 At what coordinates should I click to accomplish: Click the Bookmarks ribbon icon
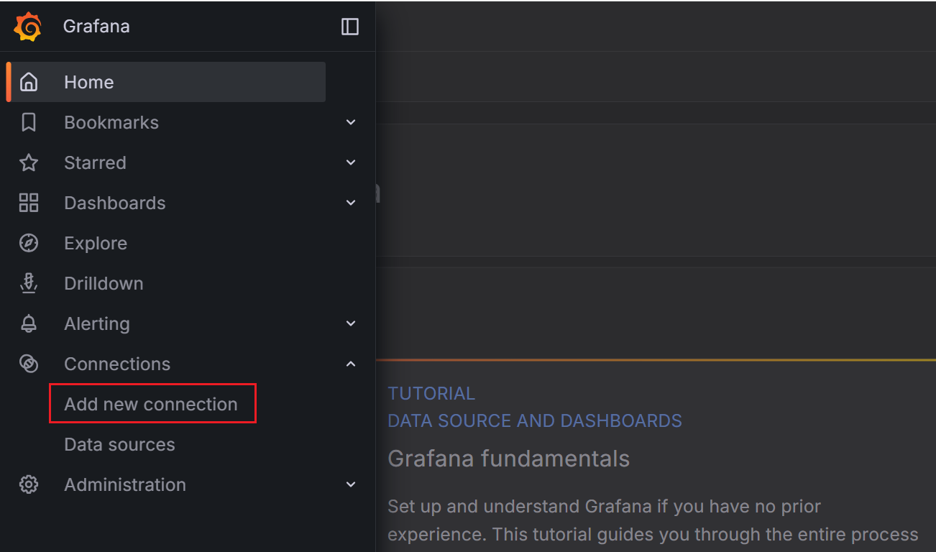click(29, 122)
